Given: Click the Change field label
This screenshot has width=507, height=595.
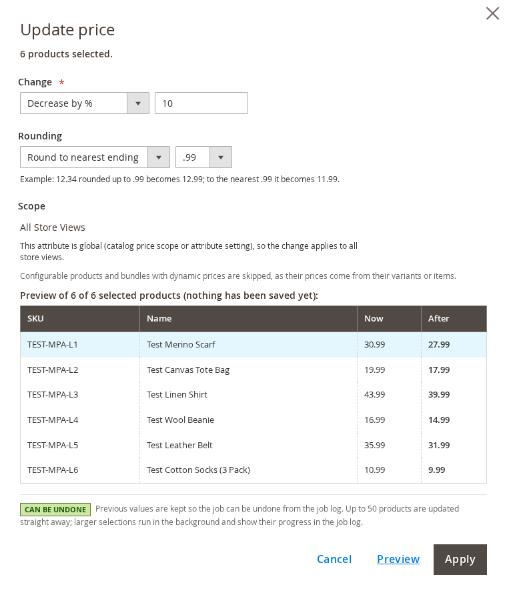Looking at the screenshot, I should 35,82.
